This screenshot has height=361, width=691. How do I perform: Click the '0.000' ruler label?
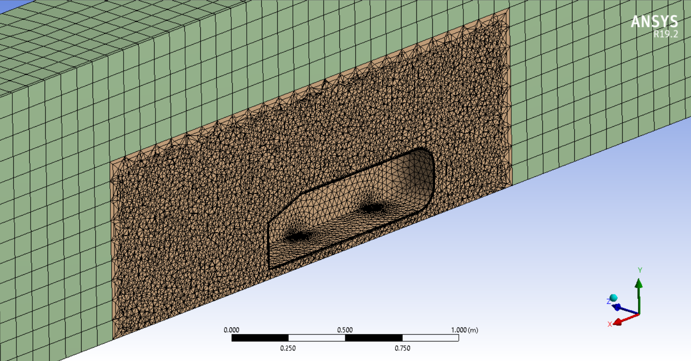pos(231,330)
